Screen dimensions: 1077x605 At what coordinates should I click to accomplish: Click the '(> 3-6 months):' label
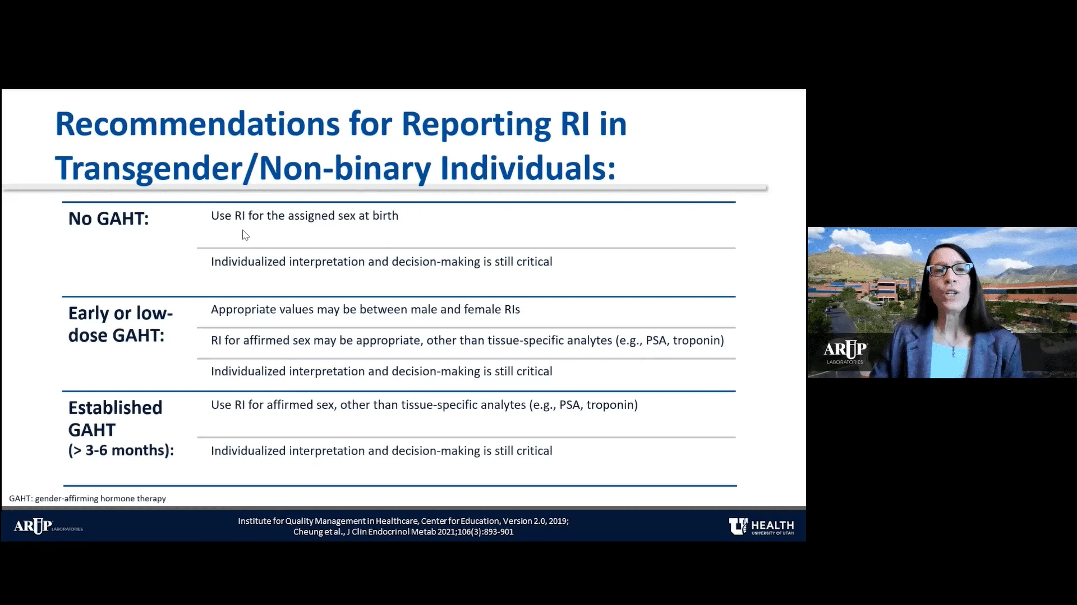pos(121,450)
